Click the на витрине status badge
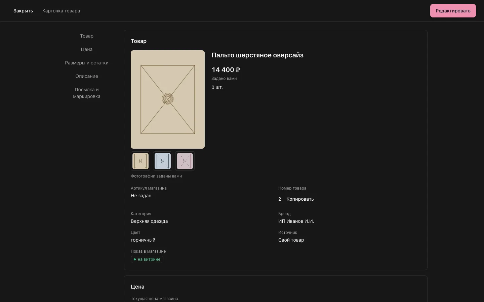The image size is (484, 302). (x=147, y=259)
